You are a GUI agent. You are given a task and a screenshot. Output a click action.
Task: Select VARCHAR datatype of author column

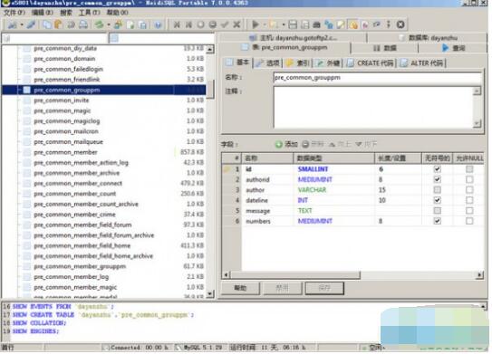[312, 190]
